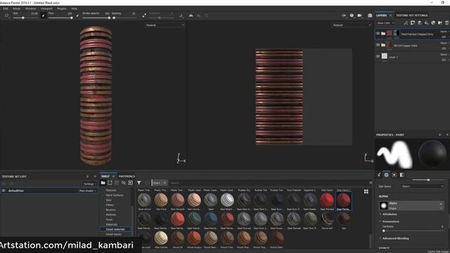Select the Textures shelf category
This screenshot has width=450, height=253.
coord(111,190)
